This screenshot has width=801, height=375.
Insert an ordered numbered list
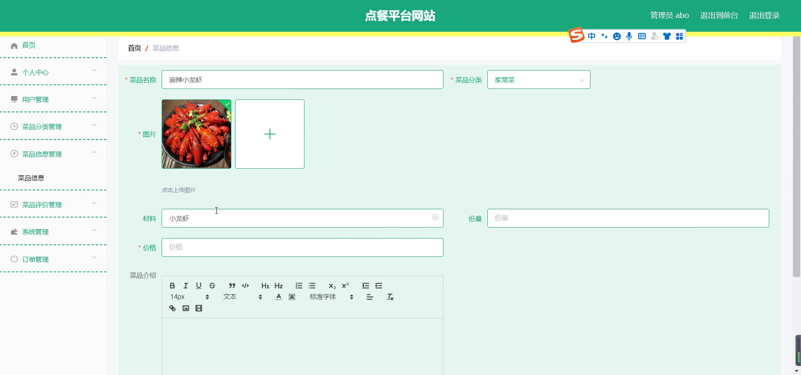[x=299, y=286]
